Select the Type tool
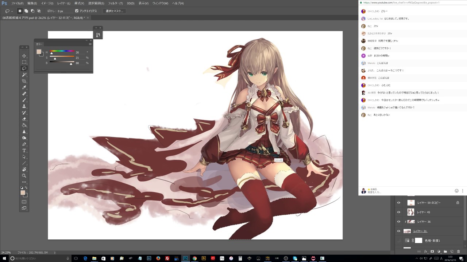 [x=24, y=150]
